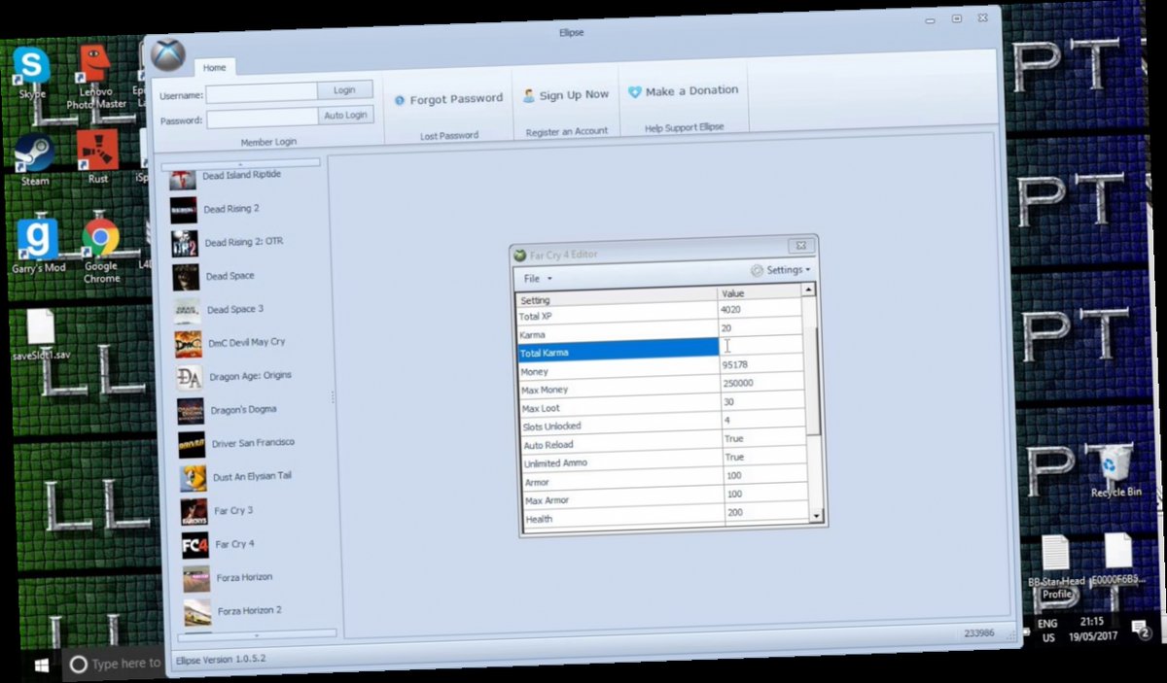
Task: Open the Recycle Bin
Action: 1114,470
